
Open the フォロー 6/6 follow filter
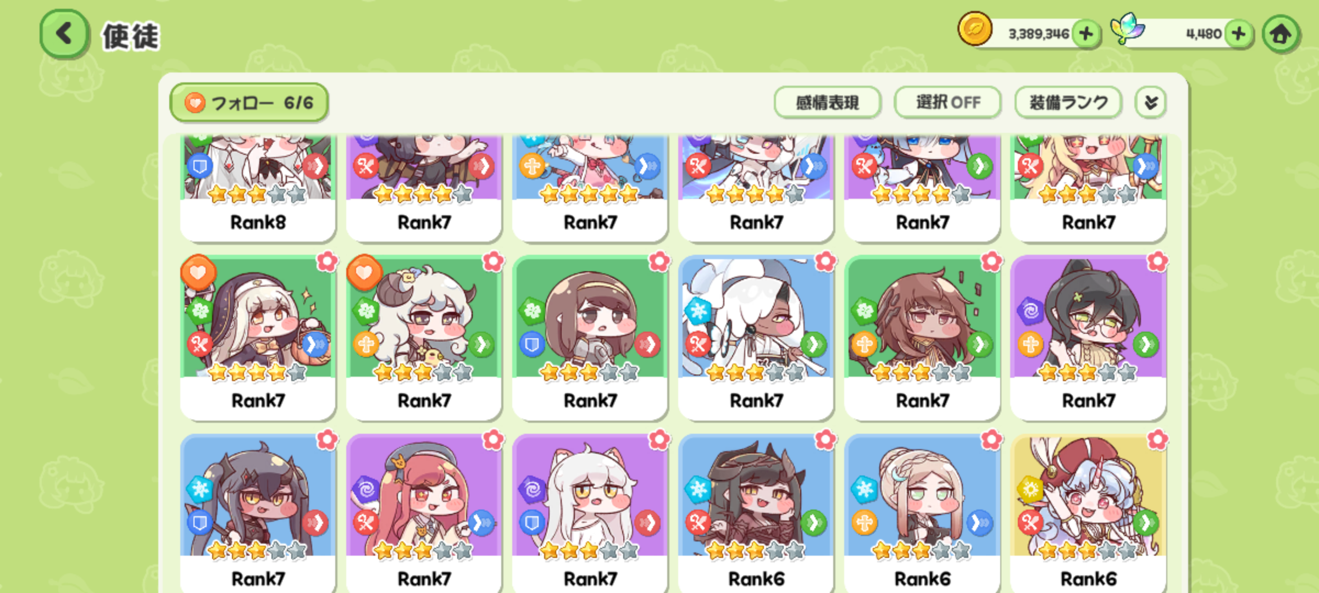250,103
